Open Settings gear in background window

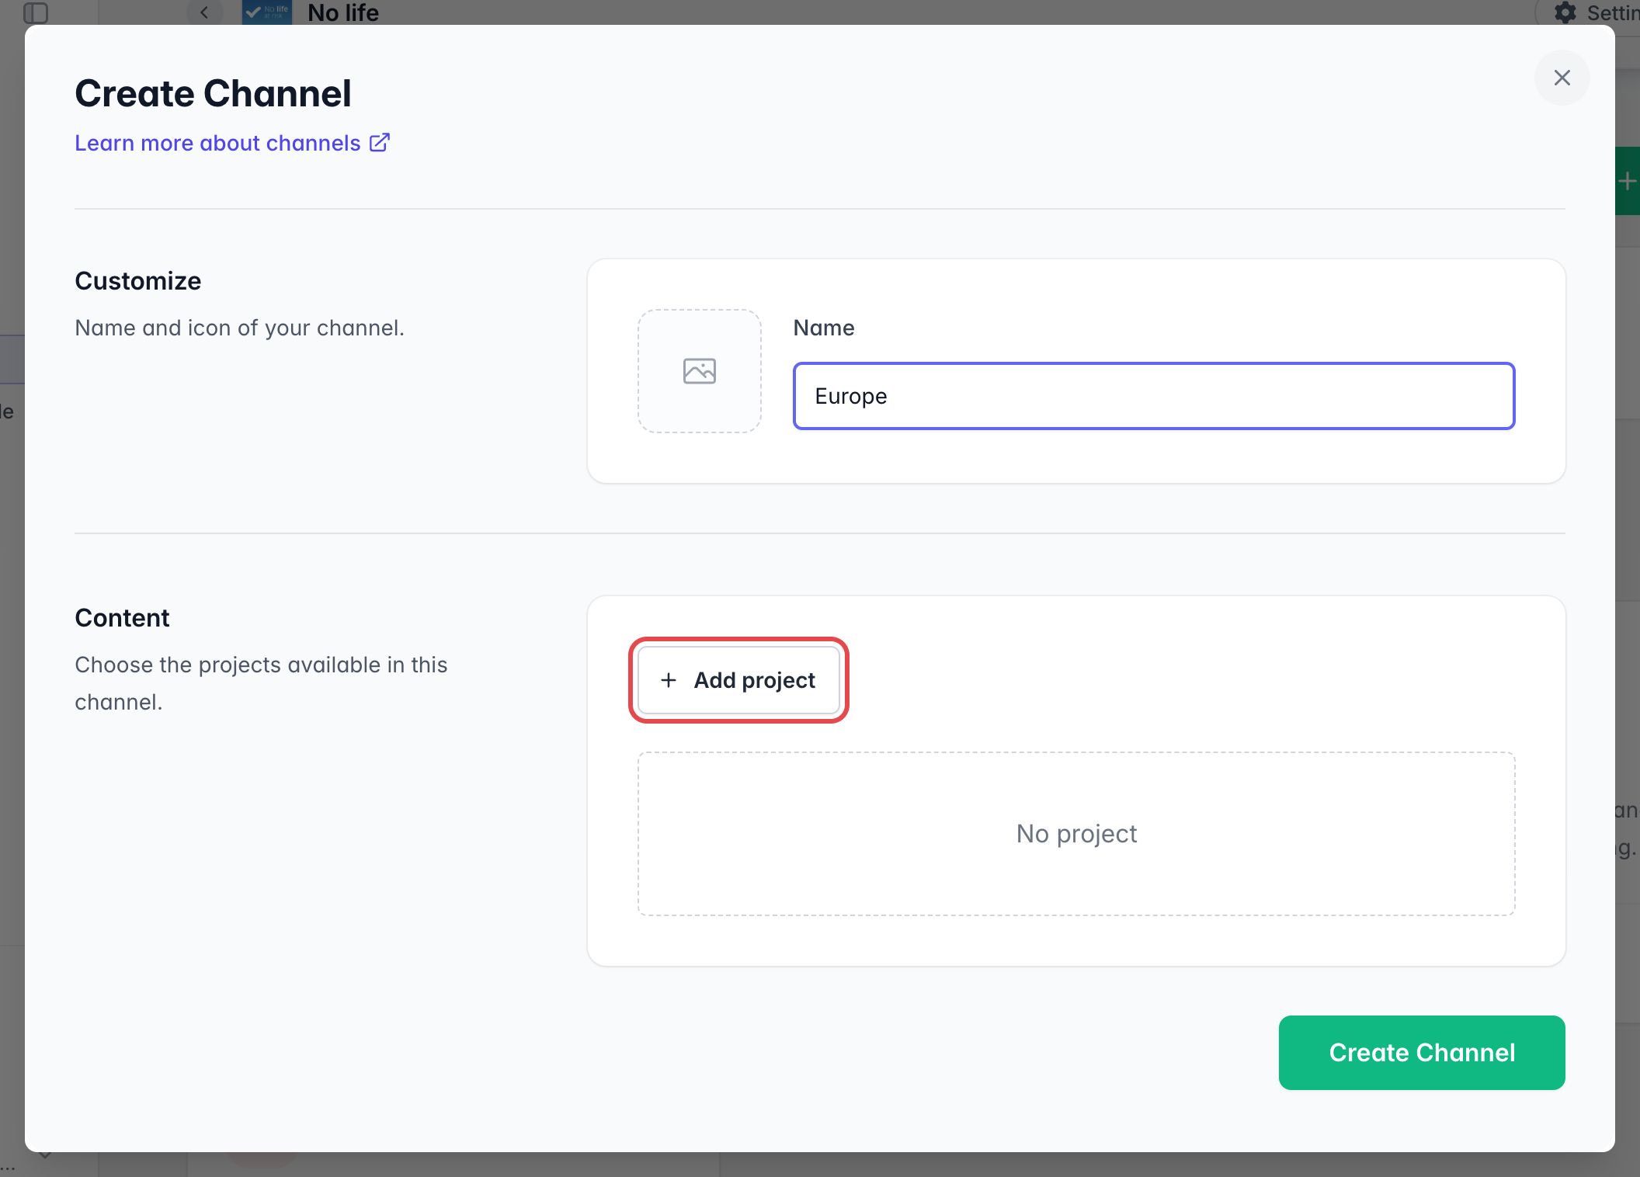point(1565,12)
